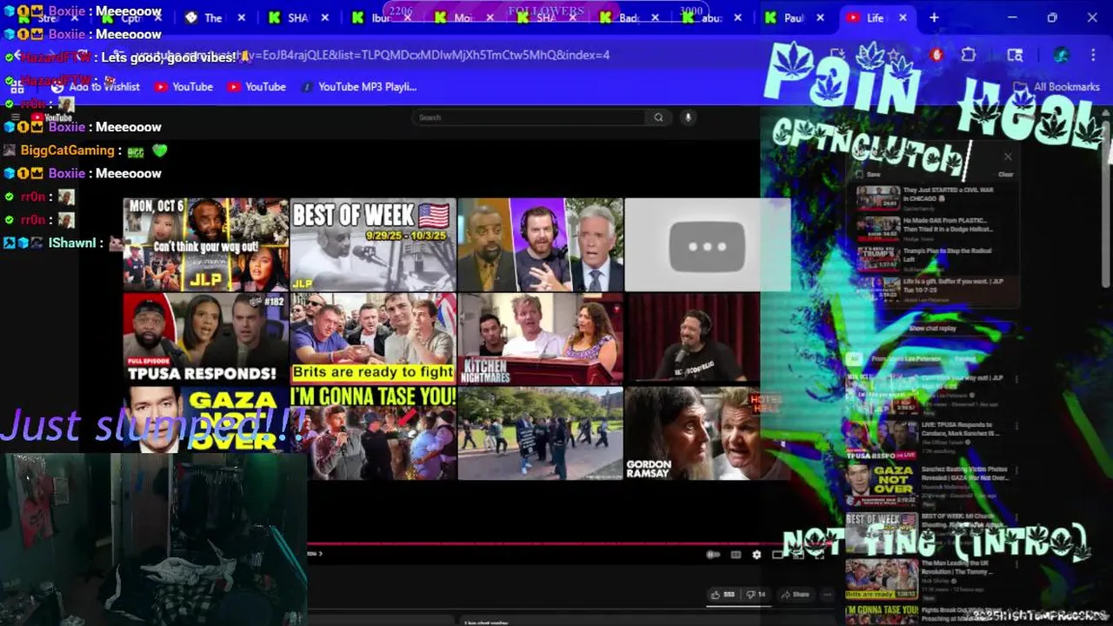Viewport: 1113px width, 626px height.
Task: Toggle subtitles in the video player
Action: pos(736,555)
